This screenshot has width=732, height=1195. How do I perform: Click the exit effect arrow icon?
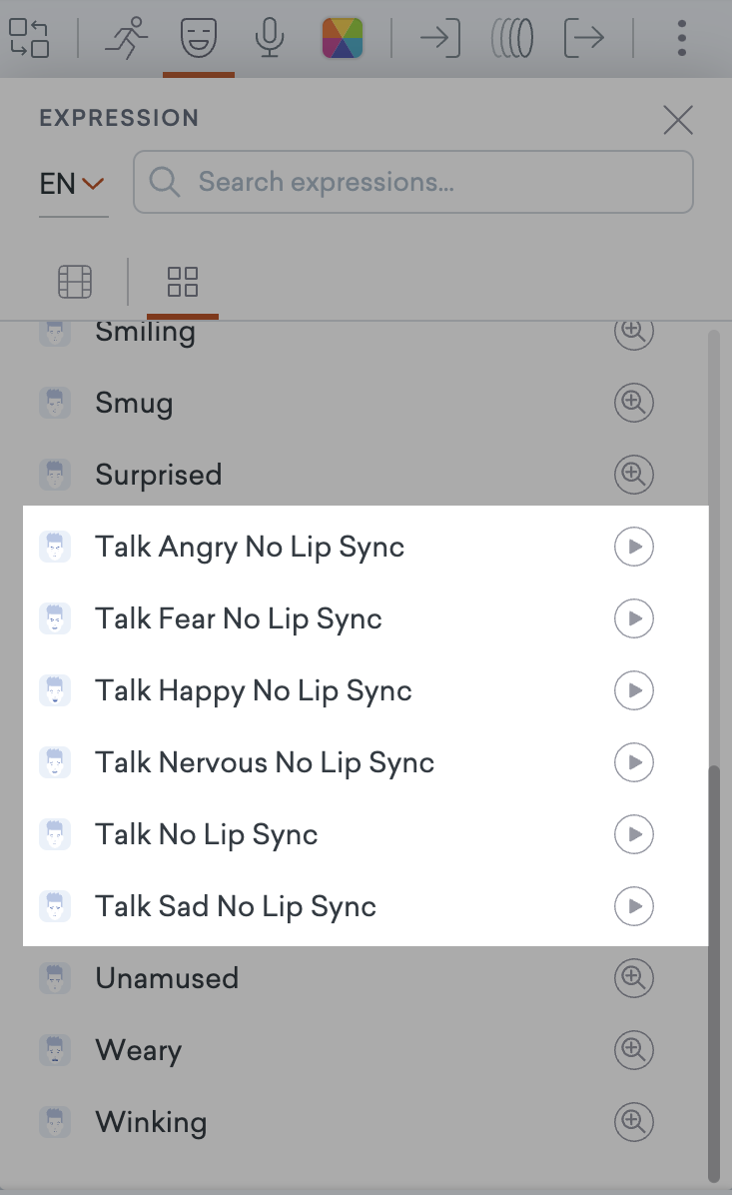coord(584,38)
